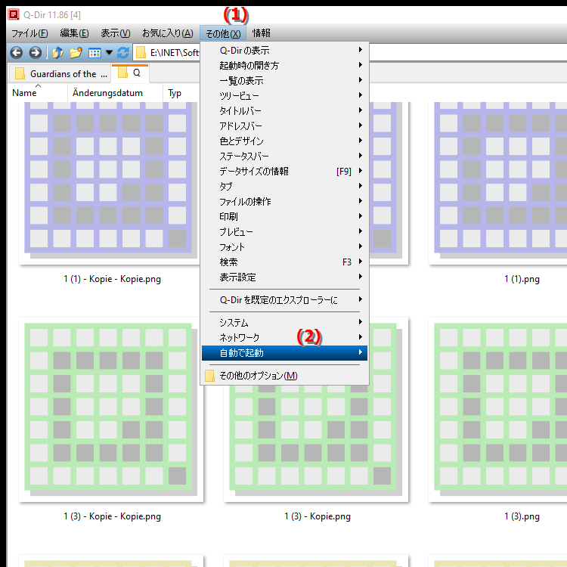Open 印刷 menu entry
This screenshot has width=567, height=567.
pyautogui.click(x=284, y=217)
